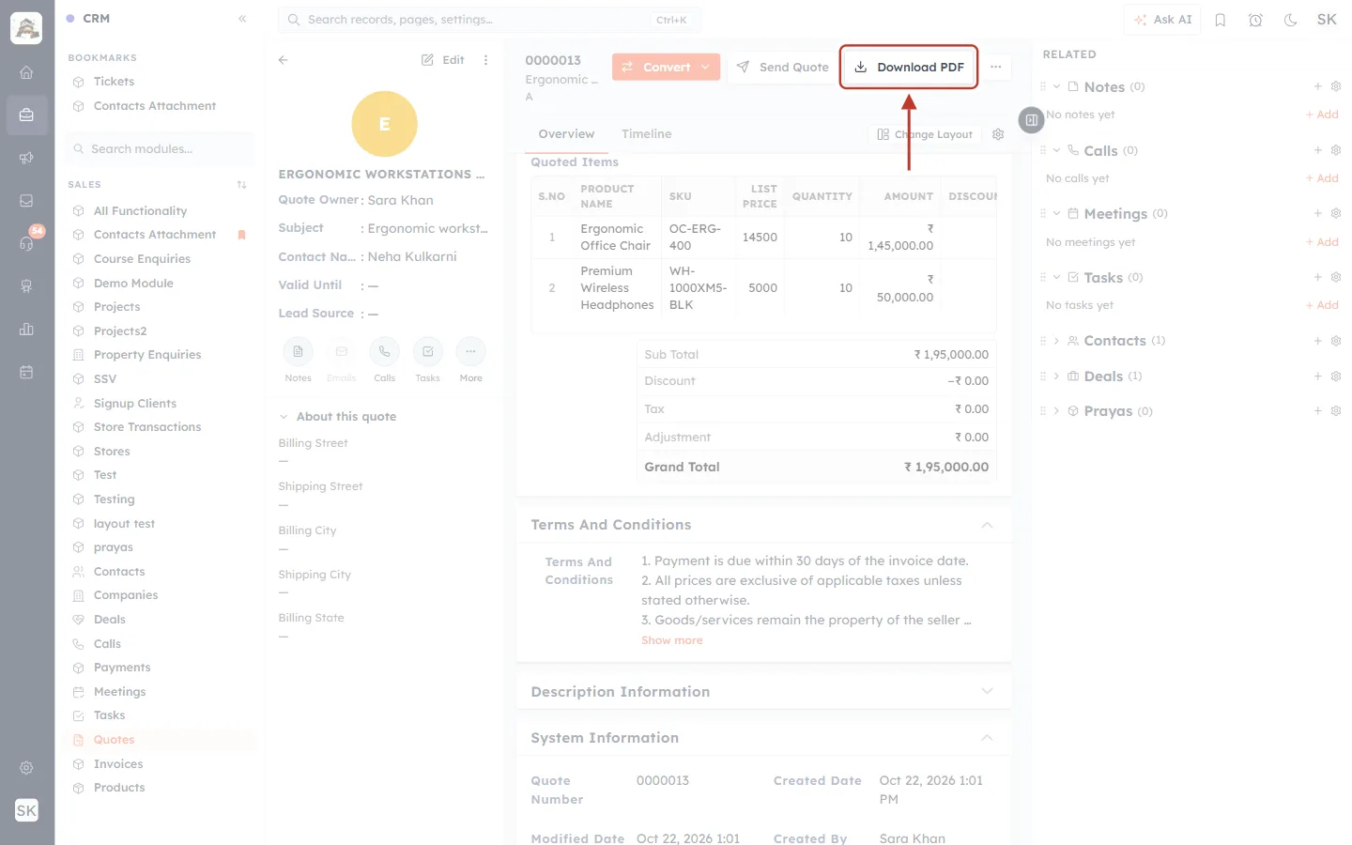Viewport: 1352px width, 845px height.
Task: Open the quote overflow menu after Download PDF
Action: pyautogui.click(x=995, y=67)
